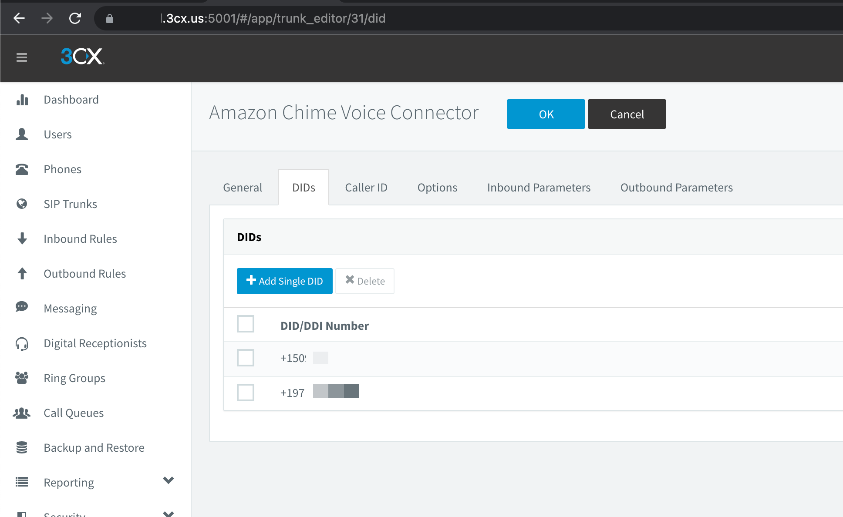Check the +150 DID row checkbox

coord(246,358)
